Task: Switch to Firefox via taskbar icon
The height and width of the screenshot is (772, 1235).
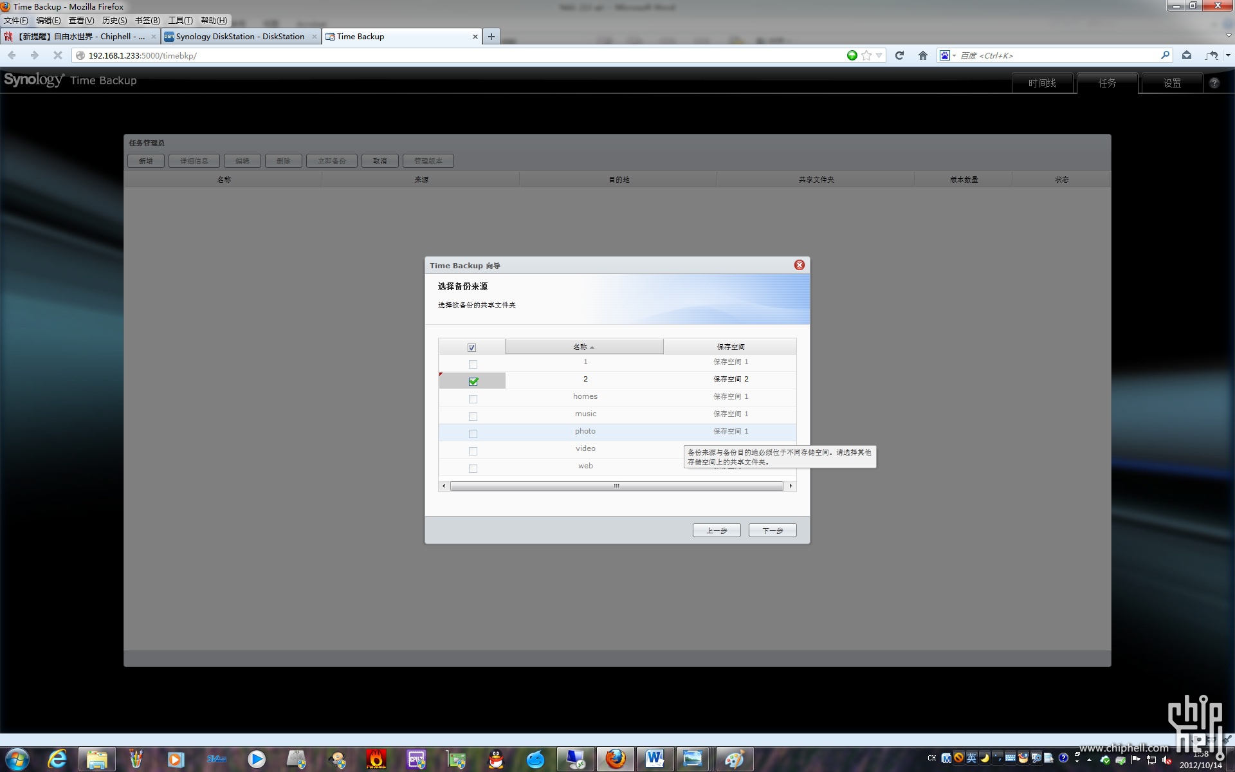Action: [x=616, y=759]
